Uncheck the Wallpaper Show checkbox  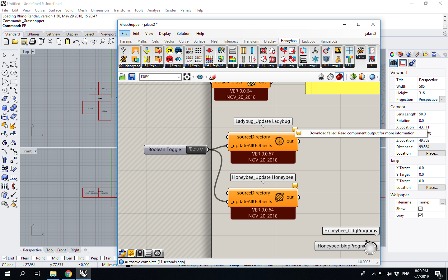[420, 209]
